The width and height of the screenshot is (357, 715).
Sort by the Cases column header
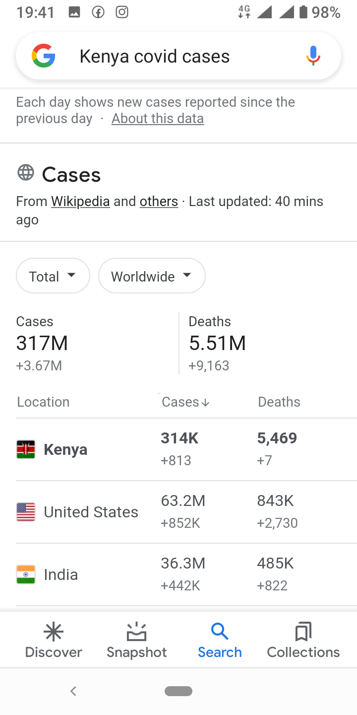click(186, 402)
